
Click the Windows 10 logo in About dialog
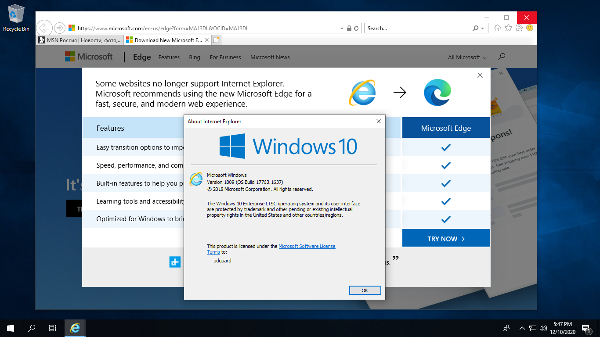click(x=288, y=146)
